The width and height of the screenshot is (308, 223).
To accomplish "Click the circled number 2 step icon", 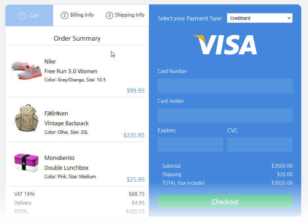I will [x=64, y=15].
